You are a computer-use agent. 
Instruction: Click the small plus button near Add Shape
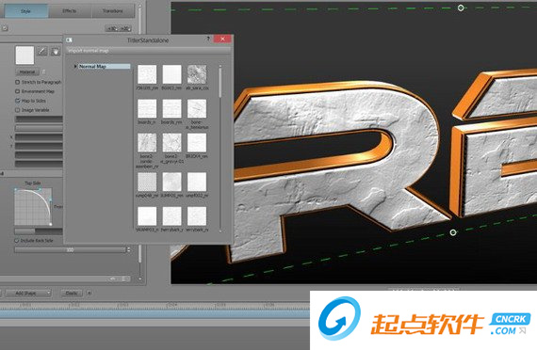(89, 294)
